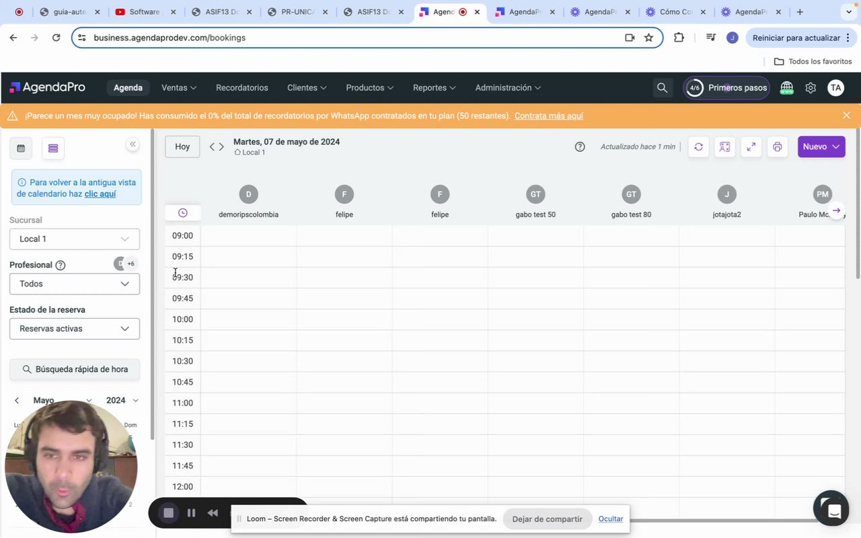This screenshot has width=861, height=538.
Task: Open the help question mark icon near Actualizado
Action: (580, 147)
